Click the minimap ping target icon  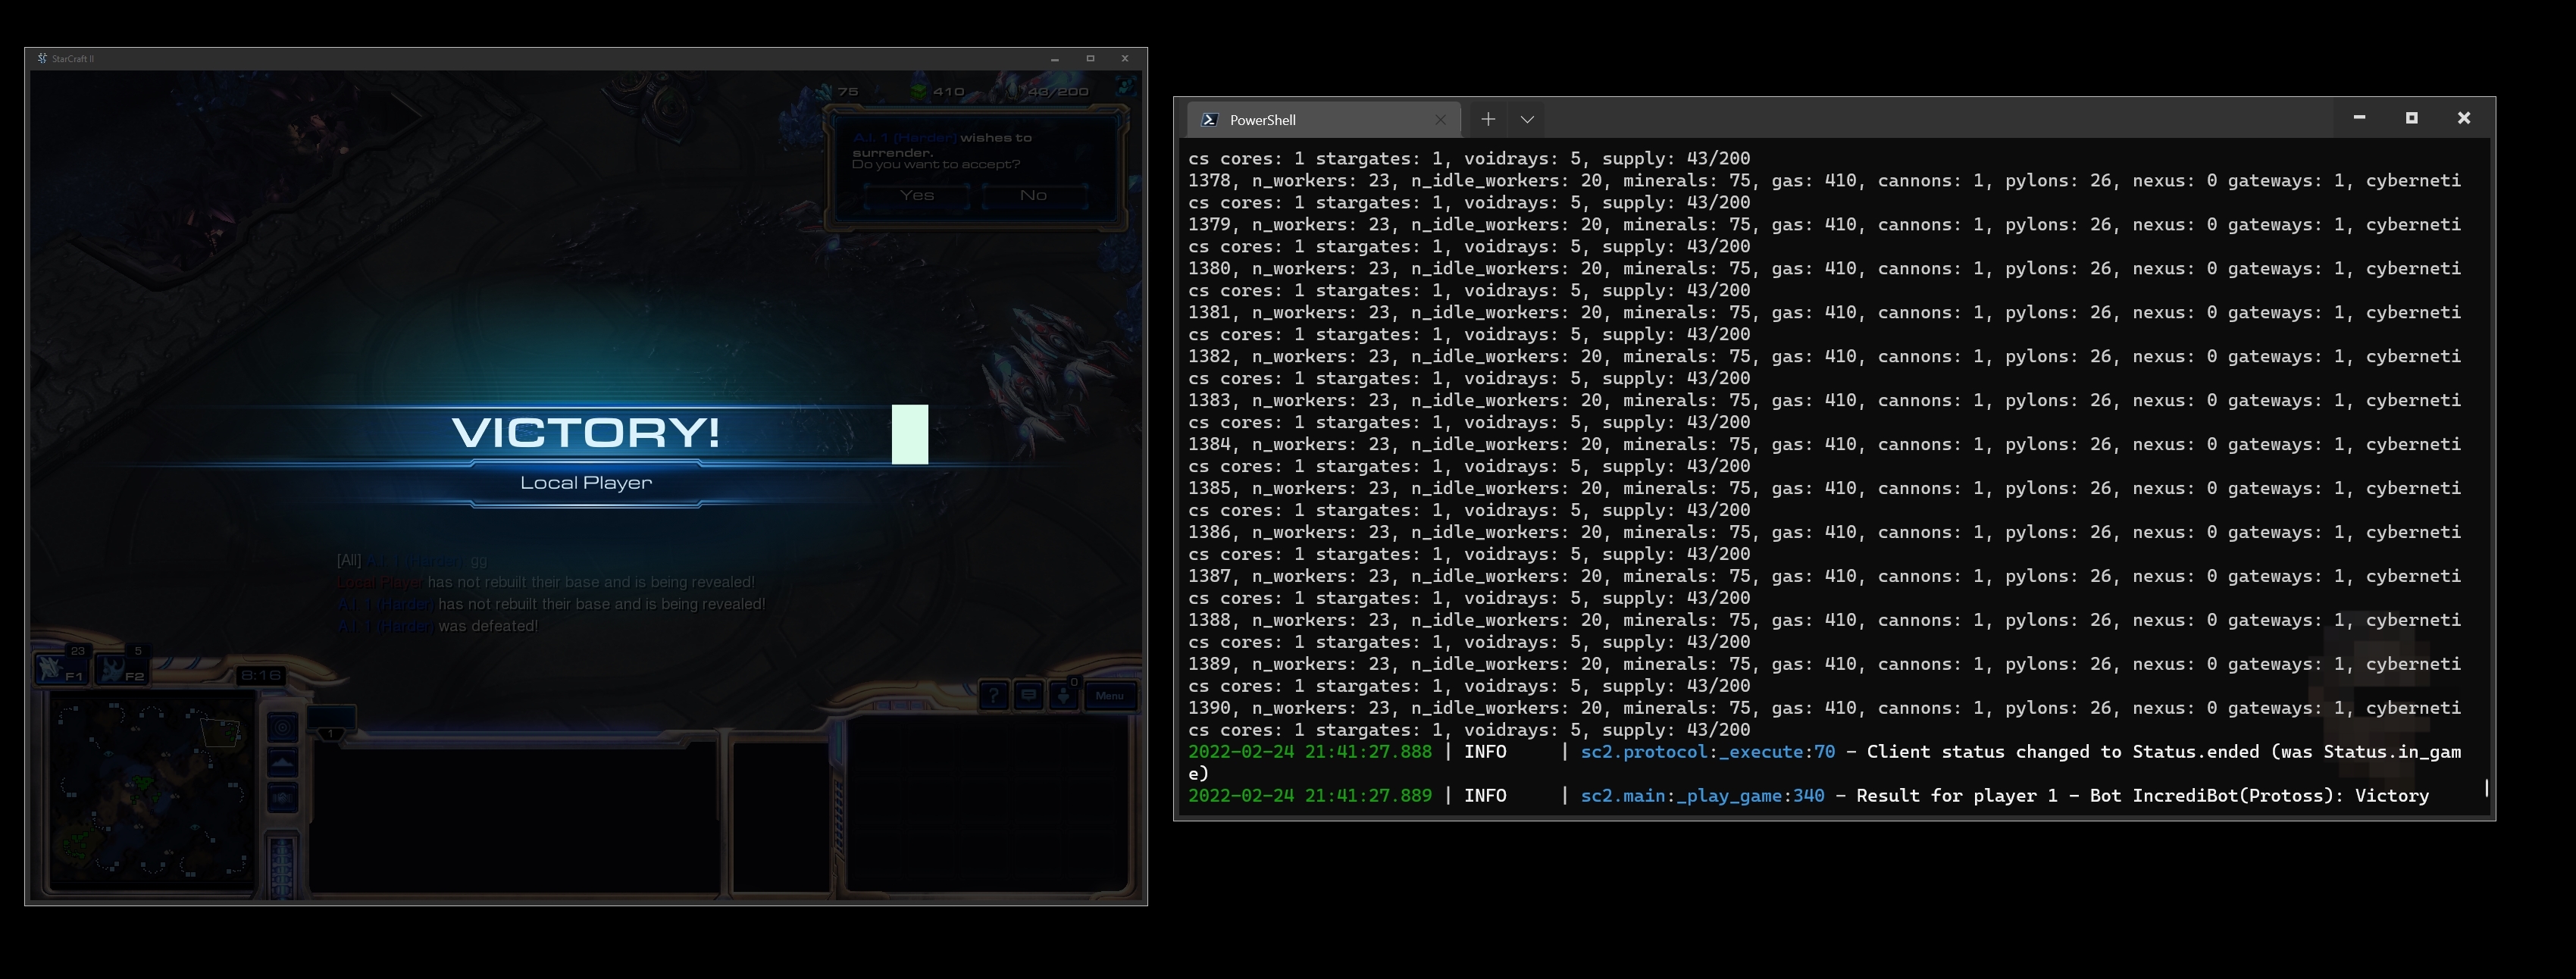click(x=283, y=727)
